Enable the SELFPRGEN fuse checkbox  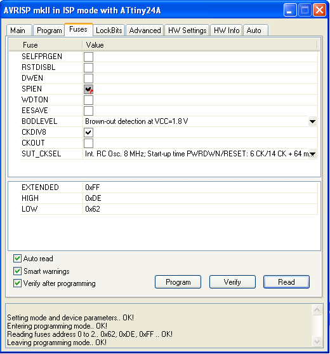[x=88, y=57]
